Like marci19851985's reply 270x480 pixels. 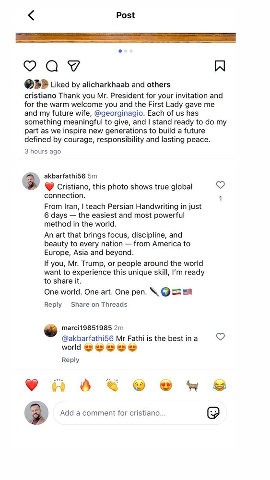click(x=221, y=336)
